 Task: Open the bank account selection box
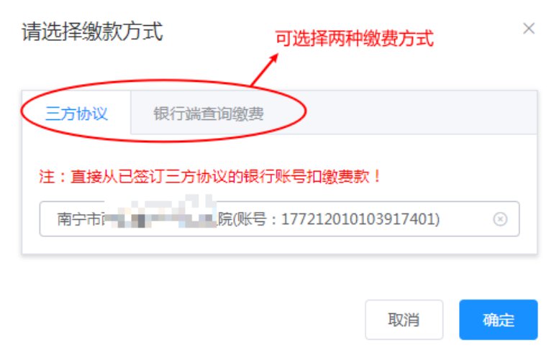tap(279, 218)
